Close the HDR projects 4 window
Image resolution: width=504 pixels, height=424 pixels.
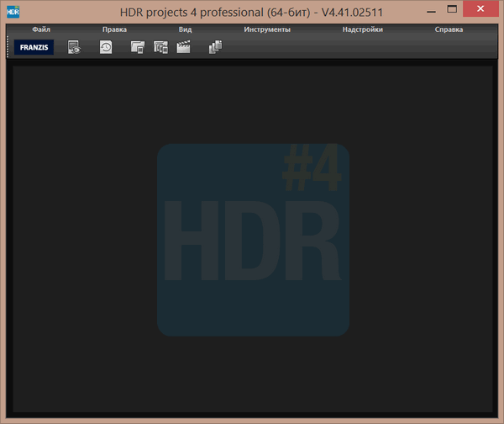click(480, 8)
